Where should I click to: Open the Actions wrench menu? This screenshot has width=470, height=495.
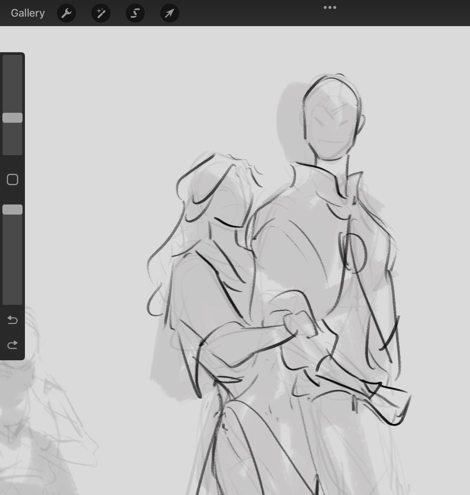coord(66,14)
